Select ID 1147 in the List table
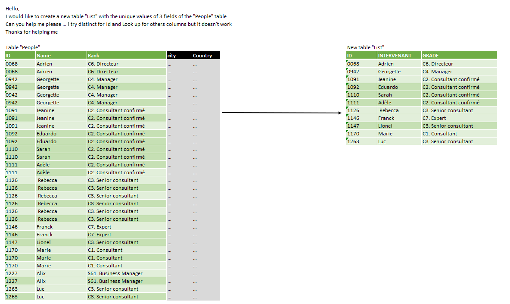Screen dimensions: 510x304 (x=362, y=126)
